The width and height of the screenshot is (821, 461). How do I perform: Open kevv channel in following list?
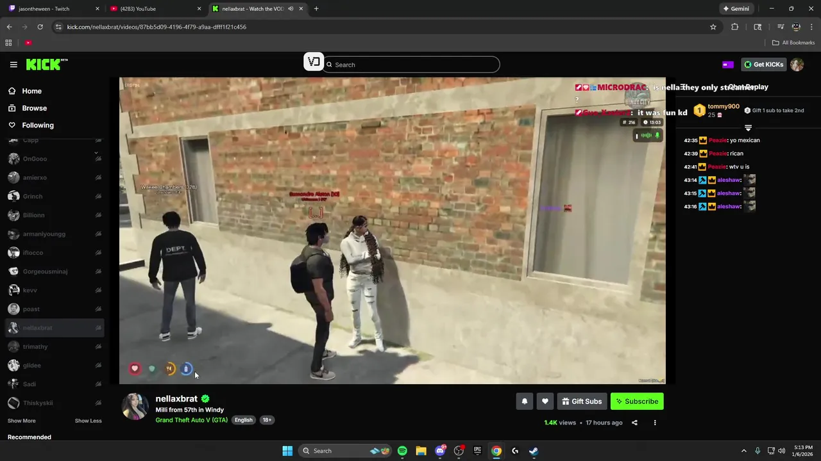pyautogui.click(x=55, y=290)
